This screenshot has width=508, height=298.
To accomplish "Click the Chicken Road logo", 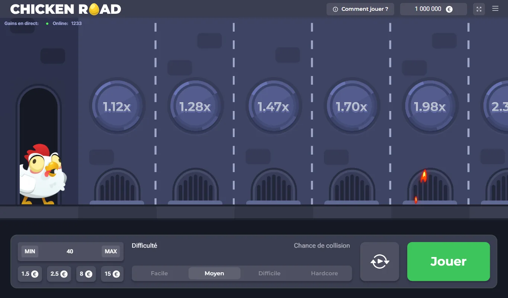I will coord(65,9).
